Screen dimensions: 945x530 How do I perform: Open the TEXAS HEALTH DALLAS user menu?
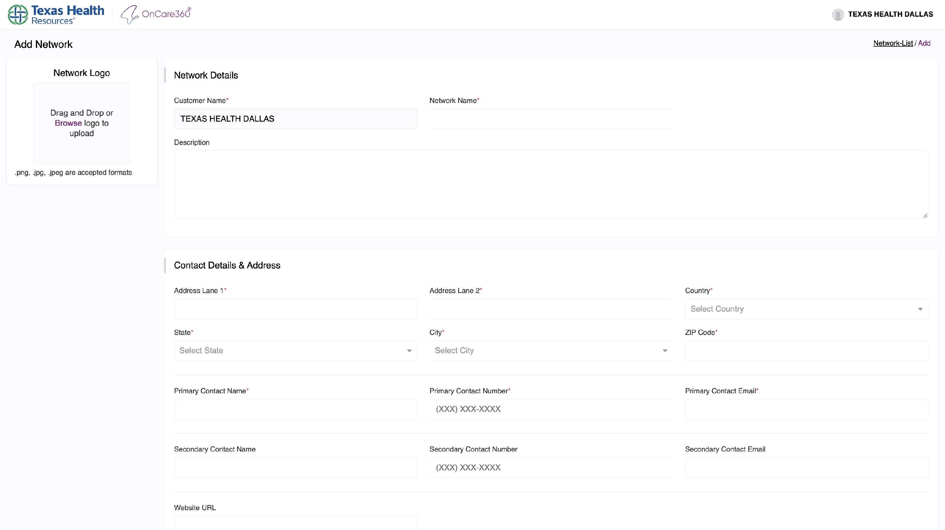[890, 14]
